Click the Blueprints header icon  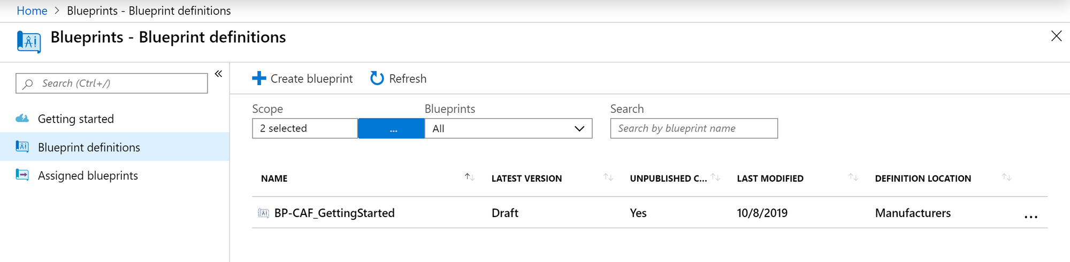pos(29,42)
